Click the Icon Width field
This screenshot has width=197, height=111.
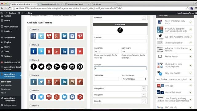(x=107, y=51)
